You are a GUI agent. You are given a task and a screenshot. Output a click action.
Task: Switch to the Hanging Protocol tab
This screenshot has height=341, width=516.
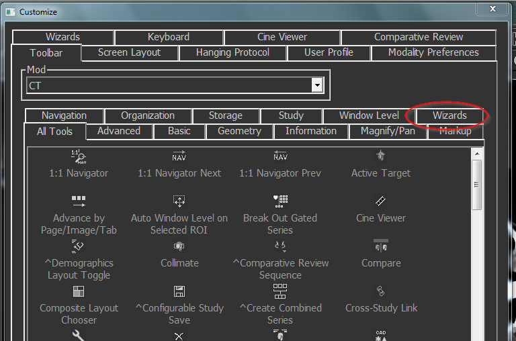pos(232,52)
